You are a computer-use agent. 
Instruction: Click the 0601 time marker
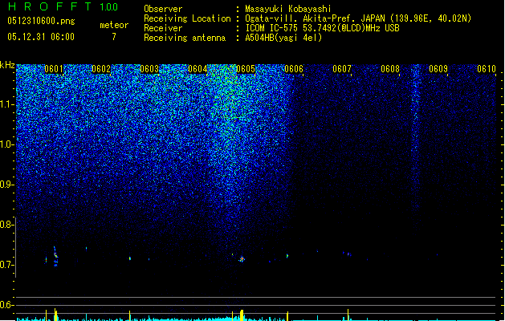54,69
